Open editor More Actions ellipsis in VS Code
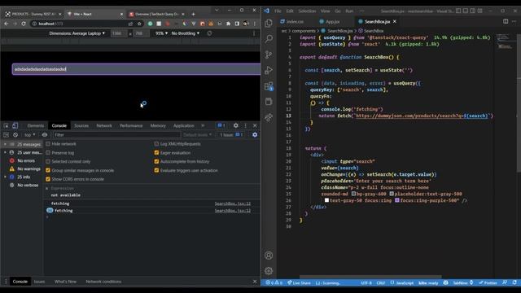521x293 pixels. coord(514,21)
